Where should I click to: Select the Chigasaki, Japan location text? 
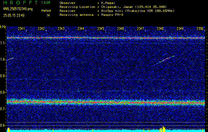pos(134,7)
